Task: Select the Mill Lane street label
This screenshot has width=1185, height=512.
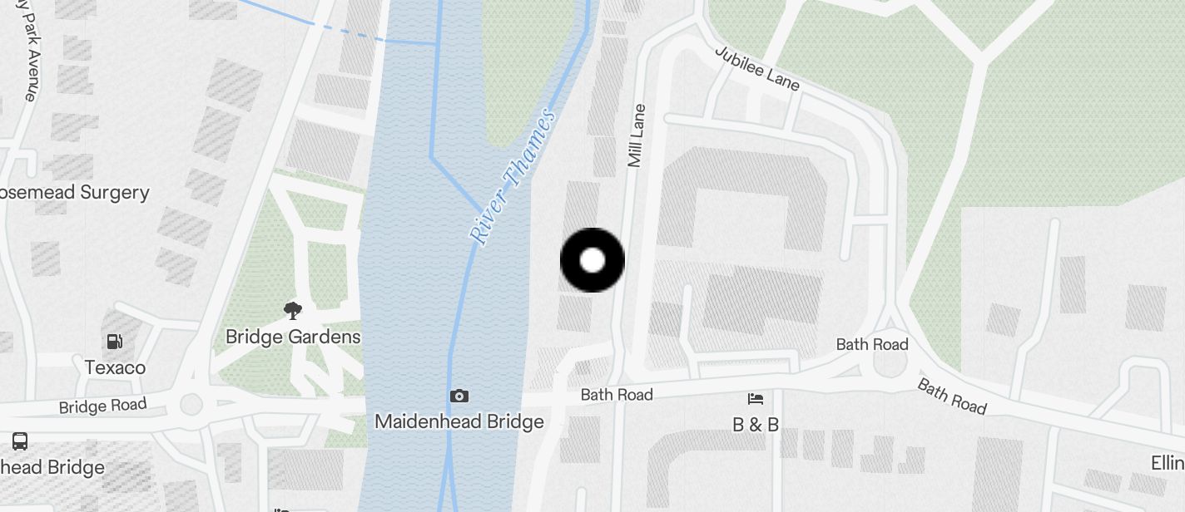Action: [x=637, y=135]
